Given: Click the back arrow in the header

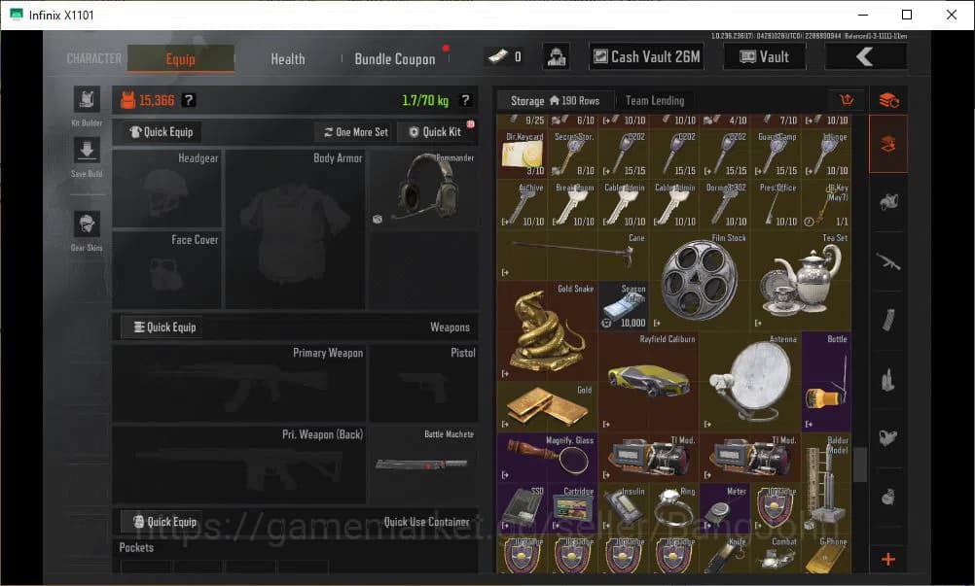Looking at the screenshot, I should click(x=865, y=57).
